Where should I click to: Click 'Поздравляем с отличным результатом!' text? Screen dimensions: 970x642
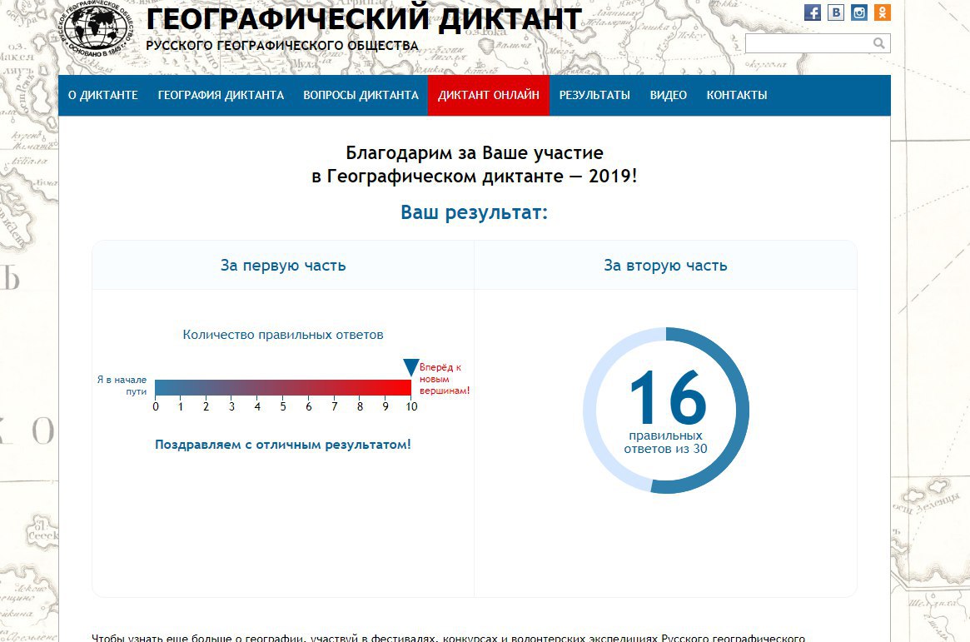(x=283, y=445)
